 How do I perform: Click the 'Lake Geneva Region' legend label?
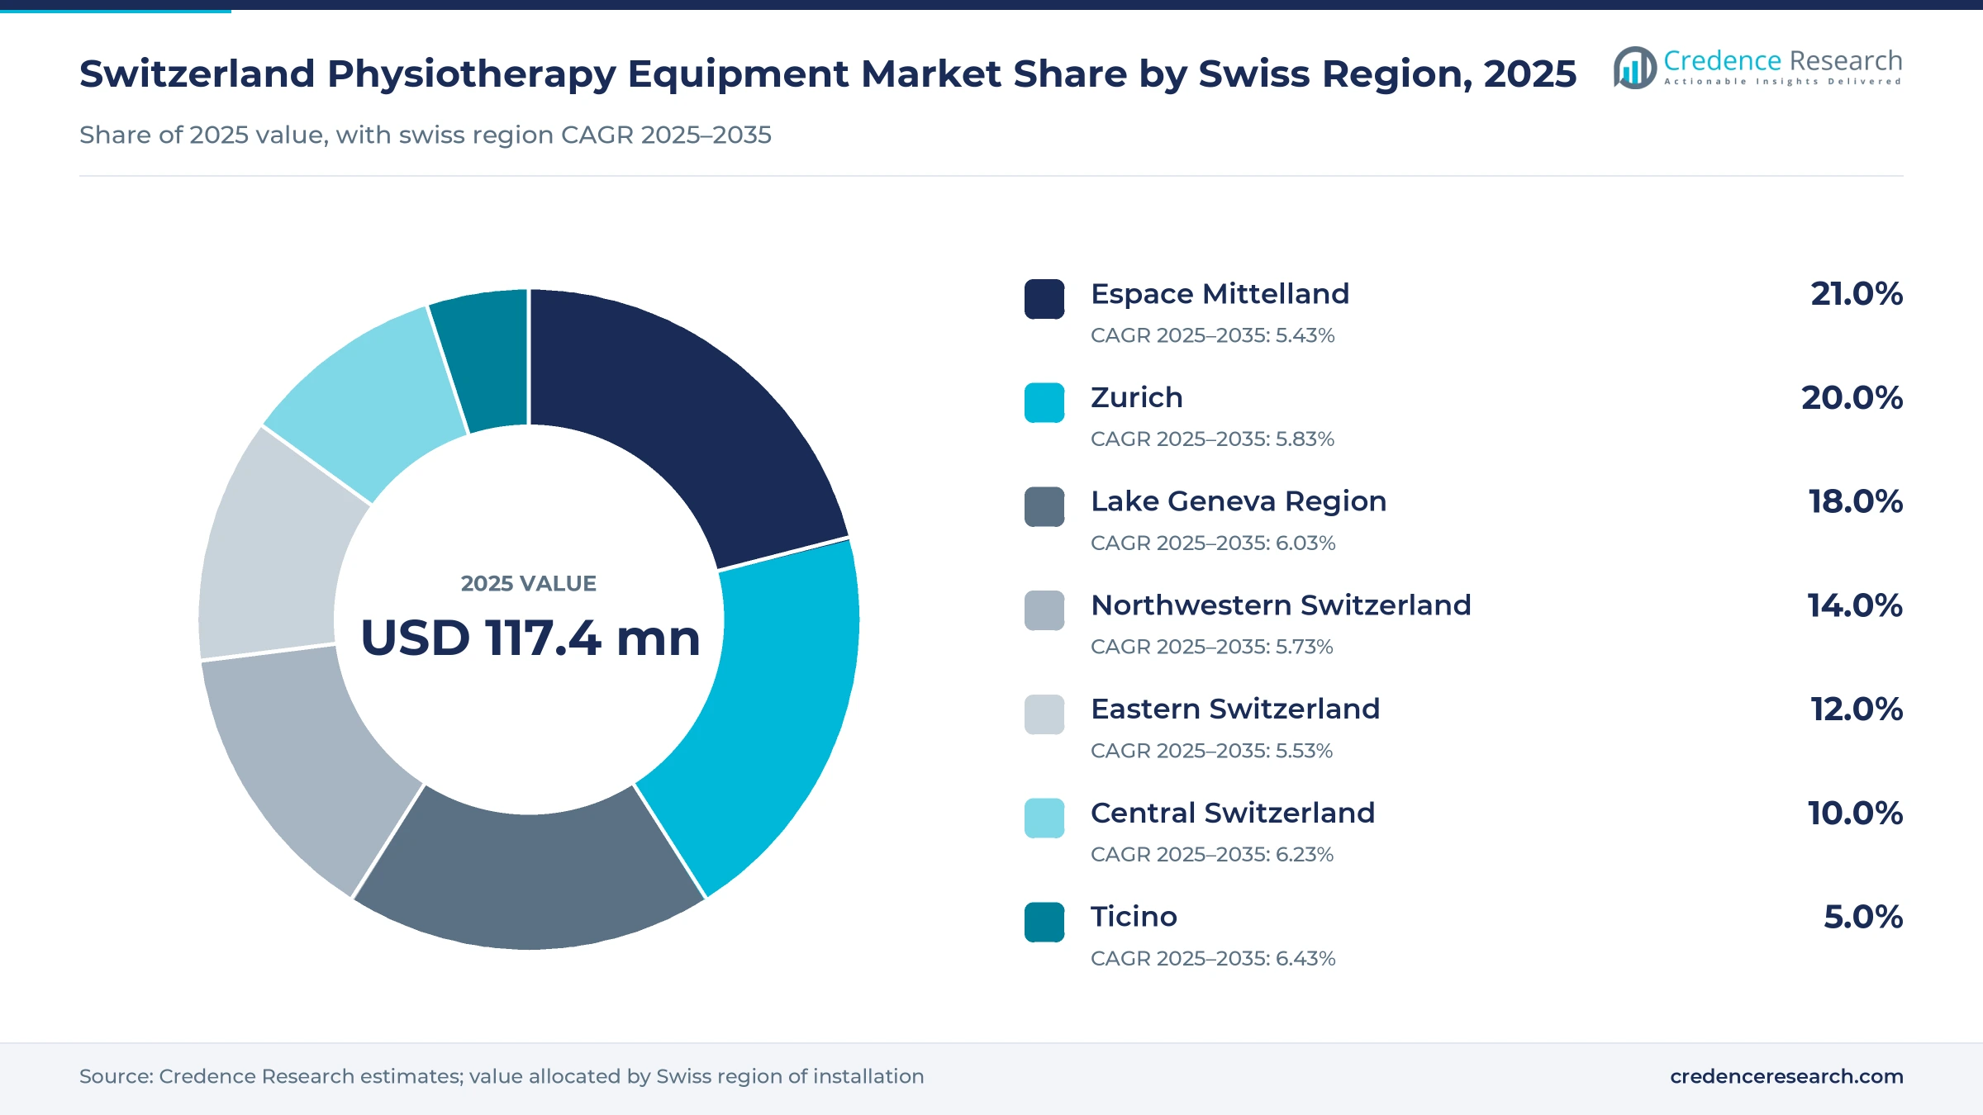(1239, 501)
